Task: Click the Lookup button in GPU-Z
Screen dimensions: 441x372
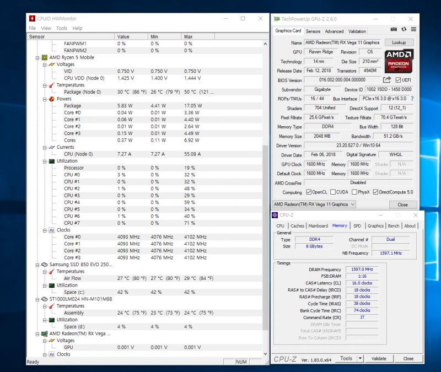Action: point(399,42)
